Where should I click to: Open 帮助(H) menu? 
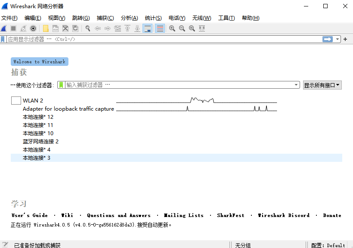tap(251, 18)
